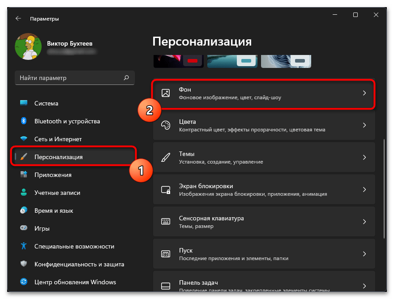The width and height of the screenshot is (394, 299).
Task: Open Фон background settings
Action: [x=264, y=93]
